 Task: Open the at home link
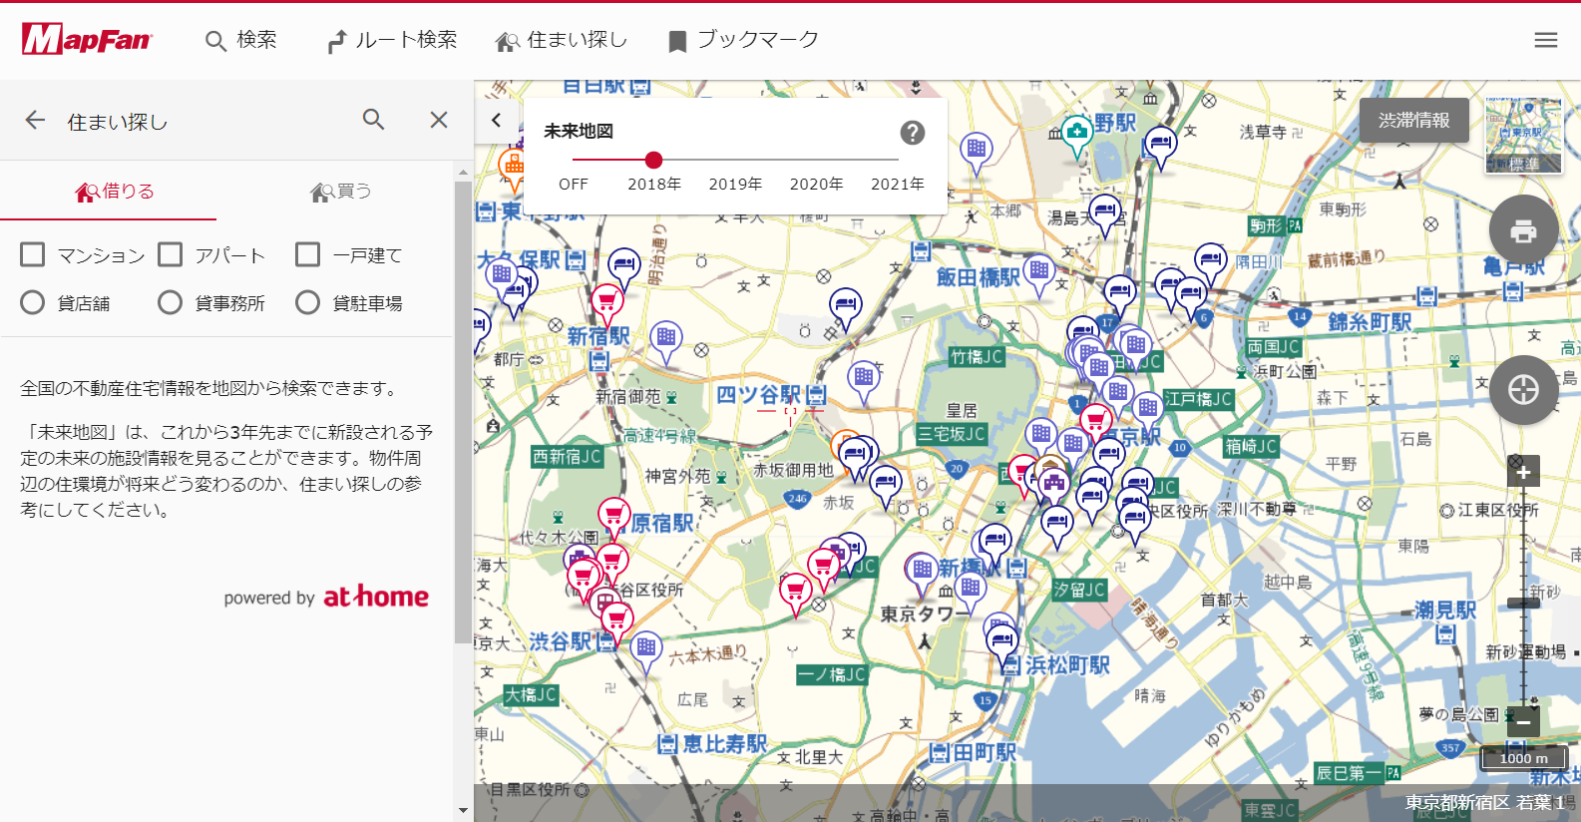[376, 597]
